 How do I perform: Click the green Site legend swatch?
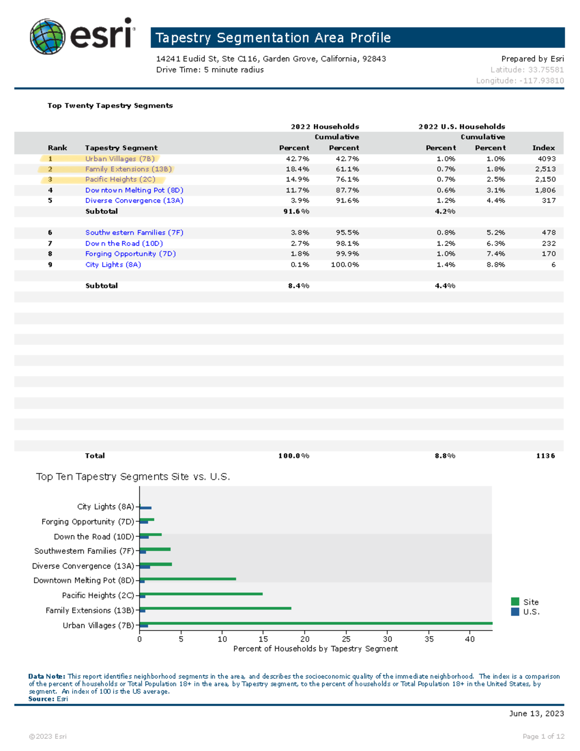pos(515,602)
